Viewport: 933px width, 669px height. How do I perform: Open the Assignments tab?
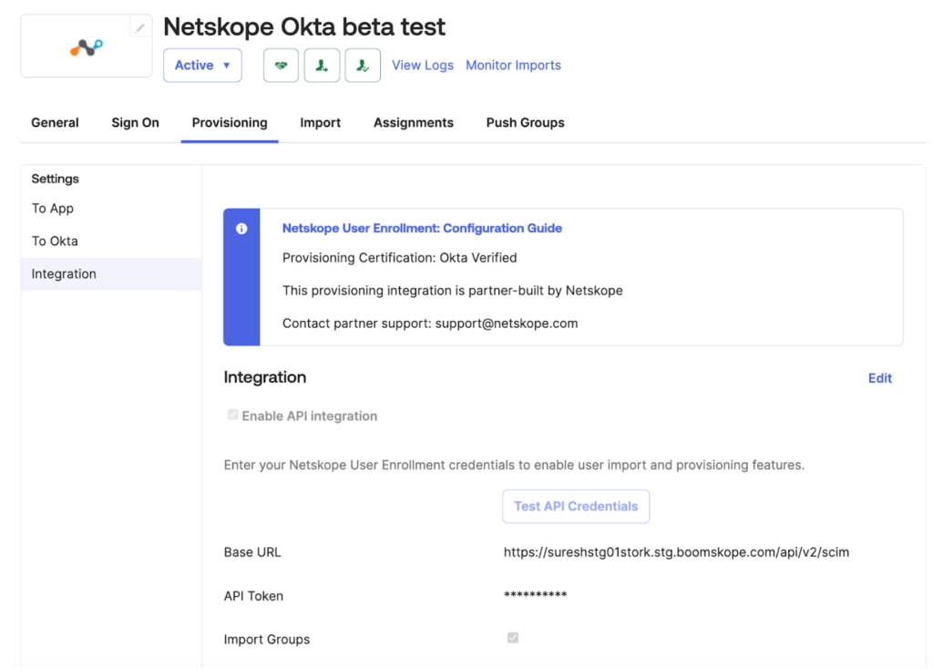tap(414, 123)
